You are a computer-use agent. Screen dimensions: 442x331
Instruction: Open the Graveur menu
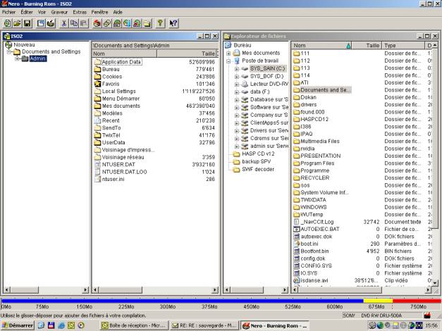click(59, 12)
